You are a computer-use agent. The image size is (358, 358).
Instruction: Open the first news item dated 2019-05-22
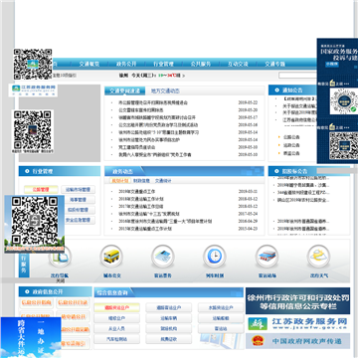coord(153,102)
